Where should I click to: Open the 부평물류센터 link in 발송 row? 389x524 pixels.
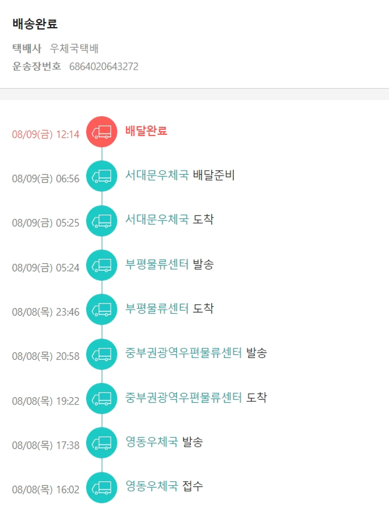[x=157, y=264]
